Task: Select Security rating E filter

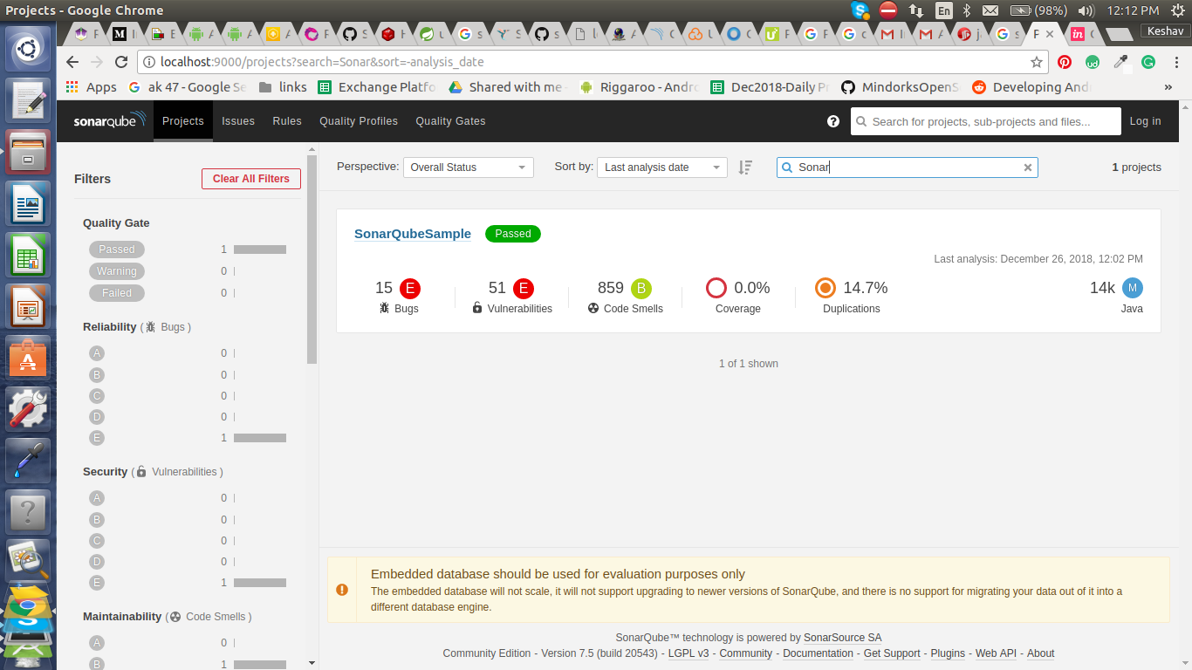Action: [x=97, y=583]
